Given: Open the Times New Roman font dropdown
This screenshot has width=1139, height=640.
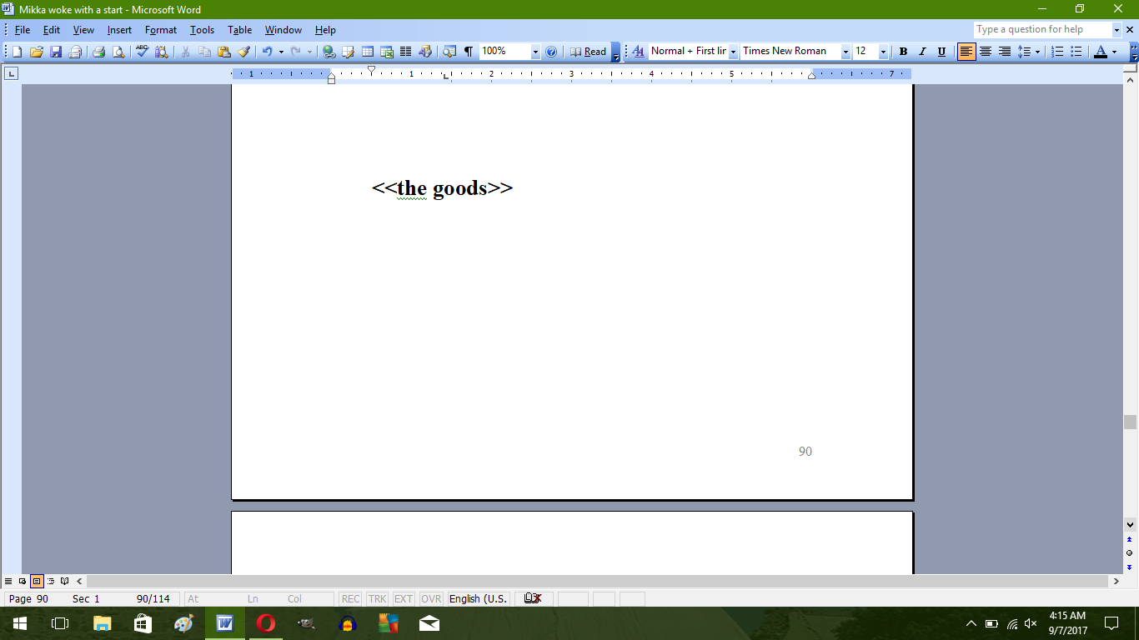Looking at the screenshot, I should [x=845, y=52].
